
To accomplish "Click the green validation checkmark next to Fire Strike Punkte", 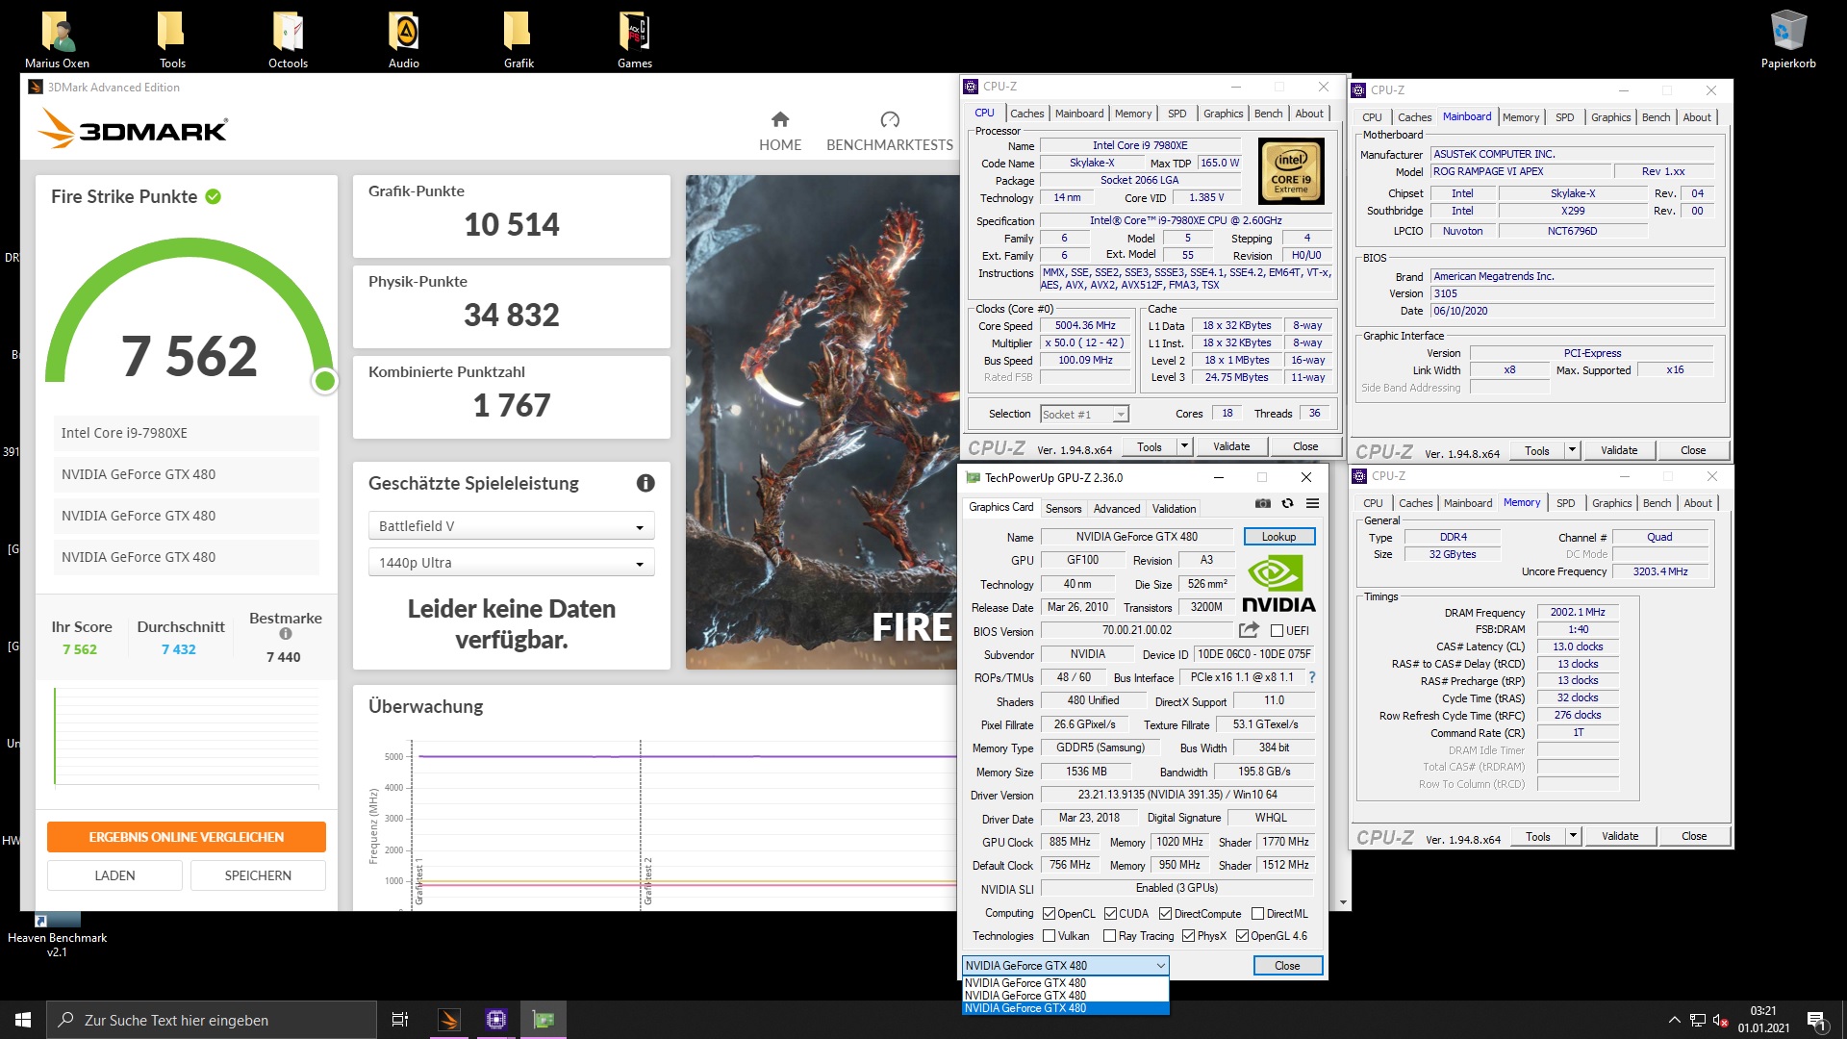I will coord(214,196).
